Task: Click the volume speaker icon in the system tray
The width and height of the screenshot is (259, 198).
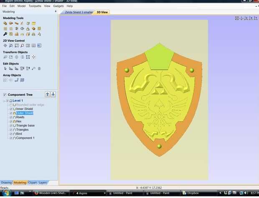Action: pos(246,193)
